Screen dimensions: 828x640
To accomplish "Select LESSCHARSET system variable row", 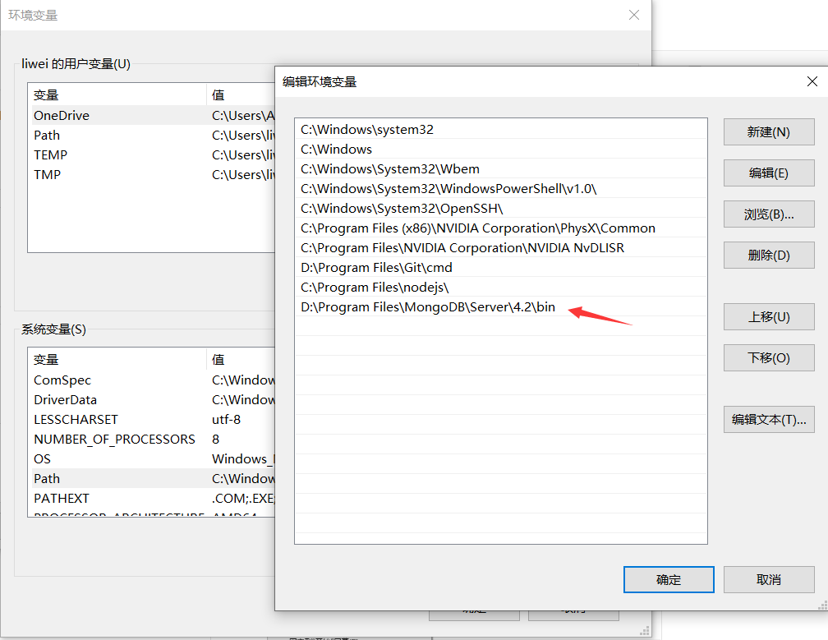I will tap(151, 419).
